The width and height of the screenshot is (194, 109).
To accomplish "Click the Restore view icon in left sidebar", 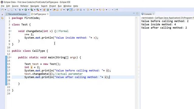I will pyautogui.click(x=2, y=15).
